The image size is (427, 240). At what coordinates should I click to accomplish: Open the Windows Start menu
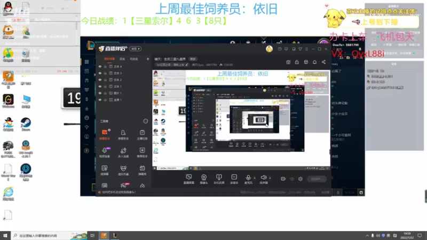5,235
